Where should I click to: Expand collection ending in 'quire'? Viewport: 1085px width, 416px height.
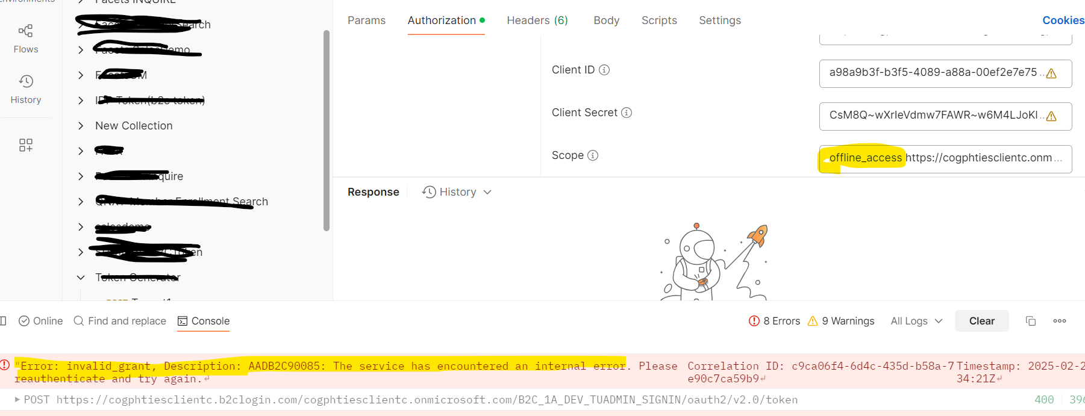point(81,176)
